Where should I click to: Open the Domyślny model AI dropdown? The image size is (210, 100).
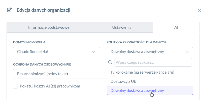click(x=56, y=52)
